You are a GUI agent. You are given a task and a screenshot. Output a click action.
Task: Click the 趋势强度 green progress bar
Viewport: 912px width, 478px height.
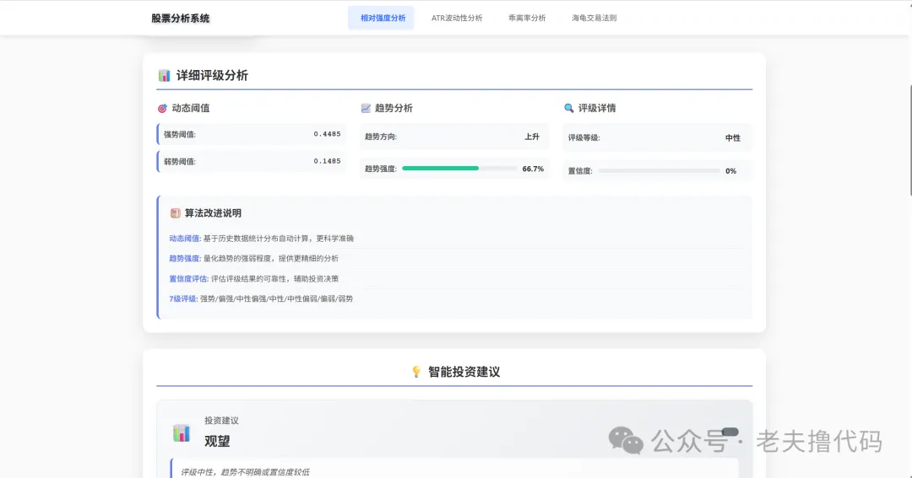coord(440,169)
